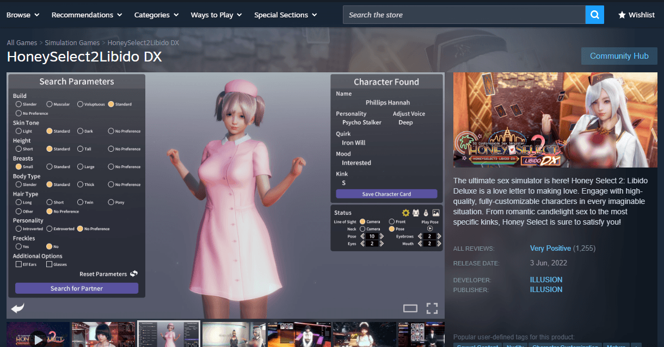Play the trailer video thumbnail

(38, 334)
